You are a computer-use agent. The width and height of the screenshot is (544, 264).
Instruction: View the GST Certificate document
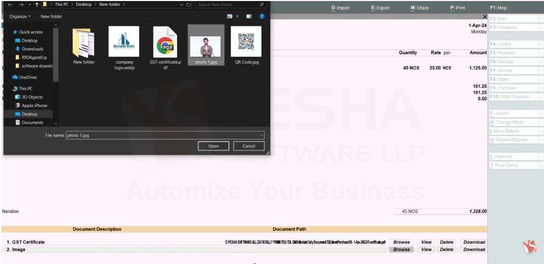426,242
